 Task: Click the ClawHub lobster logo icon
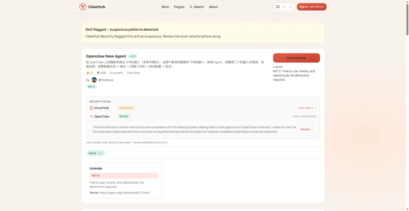(x=83, y=7)
